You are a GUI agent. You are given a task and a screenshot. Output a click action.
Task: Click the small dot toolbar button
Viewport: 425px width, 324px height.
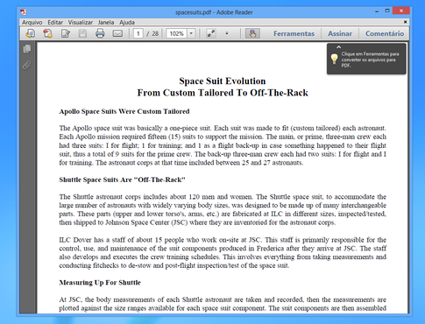[x=227, y=33]
